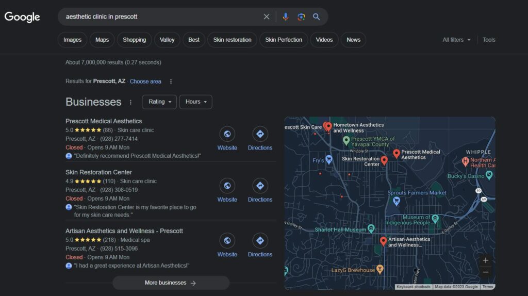Click the Skin Restoration Center map pin
This screenshot has width=528, height=296.
(x=384, y=160)
